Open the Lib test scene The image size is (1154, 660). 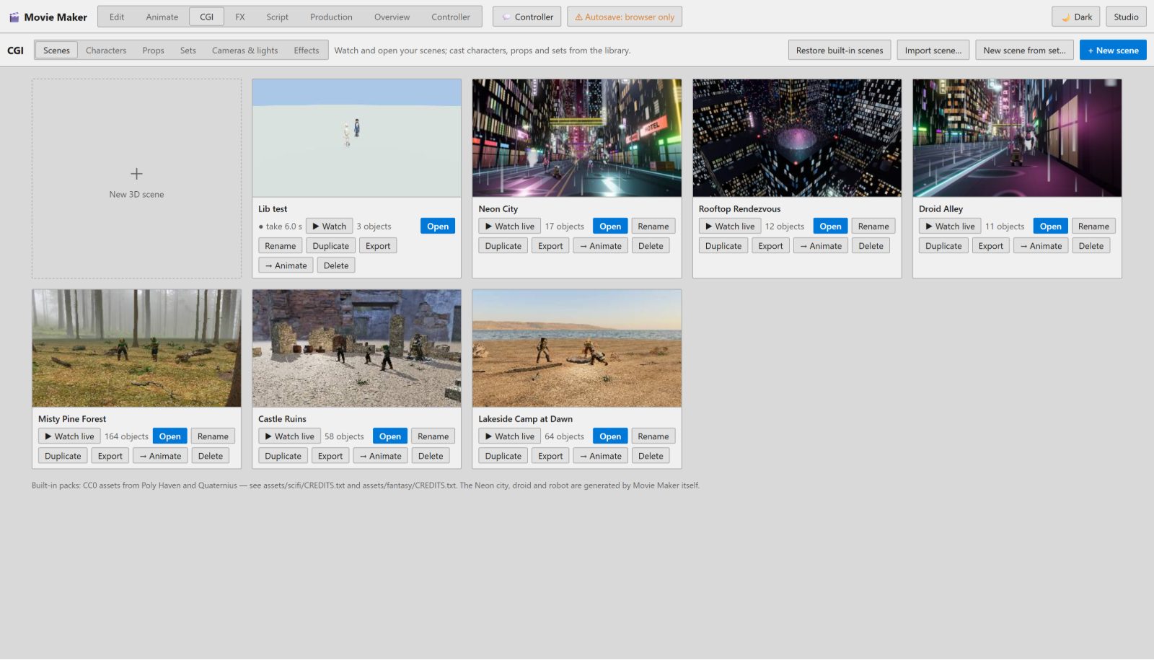pyautogui.click(x=438, y=226)
